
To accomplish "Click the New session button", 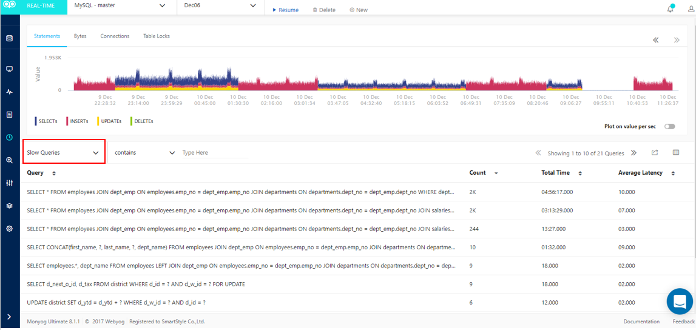I will coord(359,10).
